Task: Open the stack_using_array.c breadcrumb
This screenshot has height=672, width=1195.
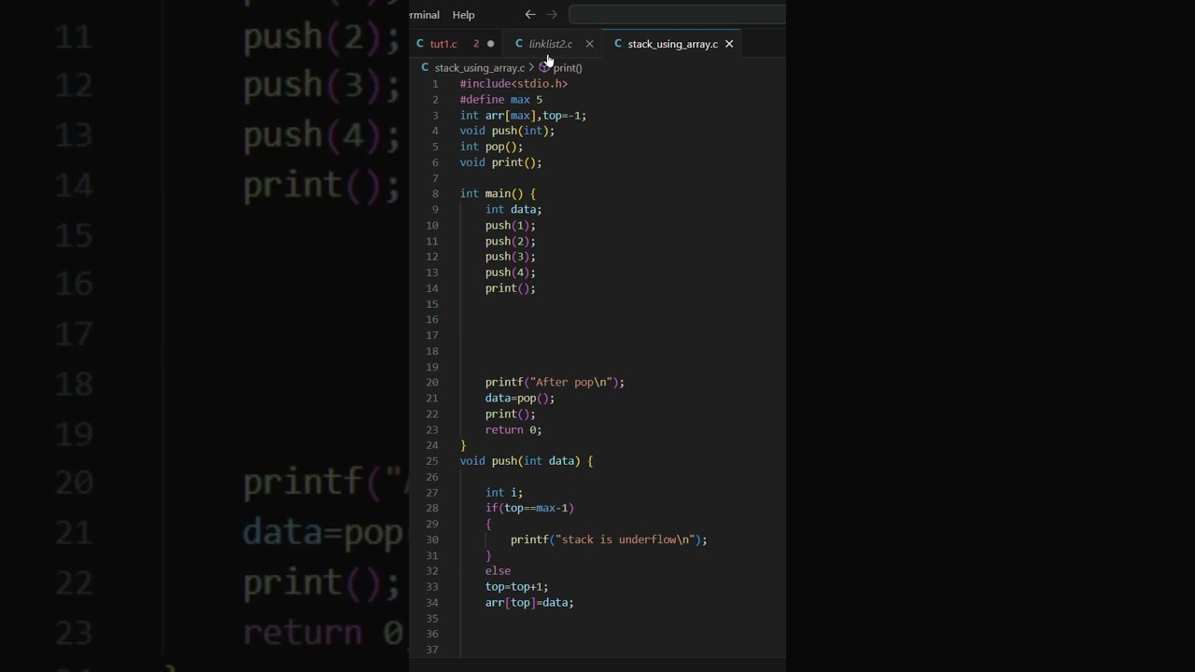Action: [479, 68]
